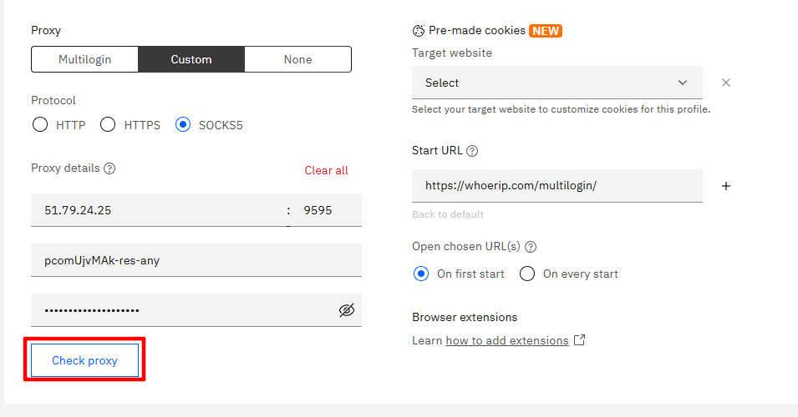
Task: Clear the Target website selection with the X icon
Action: [726, 83]
